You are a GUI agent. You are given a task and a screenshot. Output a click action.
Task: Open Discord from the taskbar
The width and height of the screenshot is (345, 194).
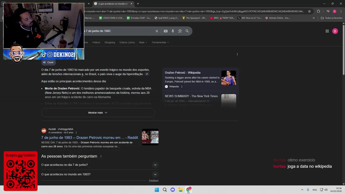(x=173, y=190)
